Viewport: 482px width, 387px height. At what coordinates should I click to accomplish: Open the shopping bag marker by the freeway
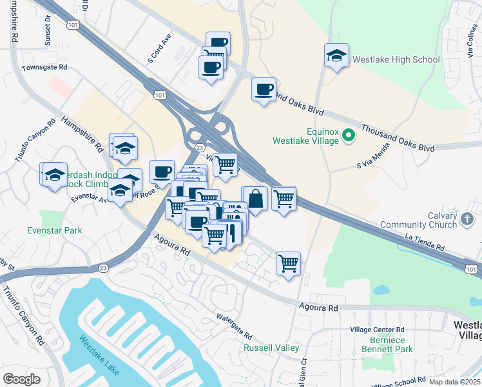pos(255,201)
